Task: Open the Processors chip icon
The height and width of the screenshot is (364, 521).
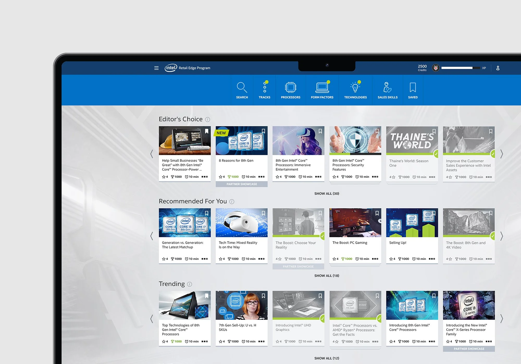Action: click(x=290, y=88)
